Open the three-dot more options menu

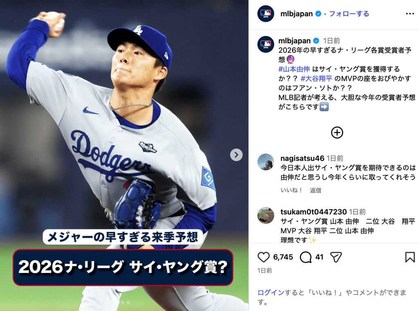[410, 14]
